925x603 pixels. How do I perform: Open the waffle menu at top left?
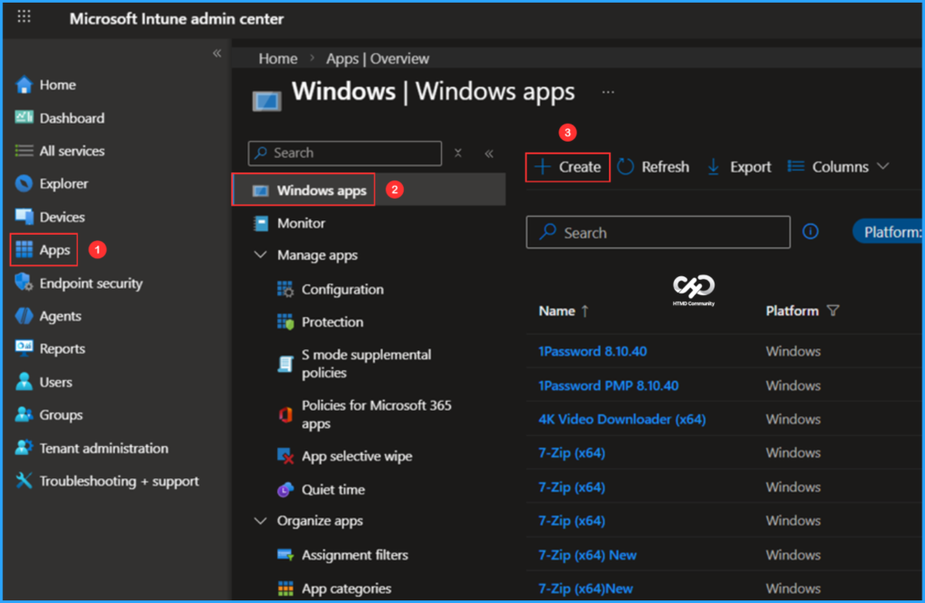click(x=23, y=16)
